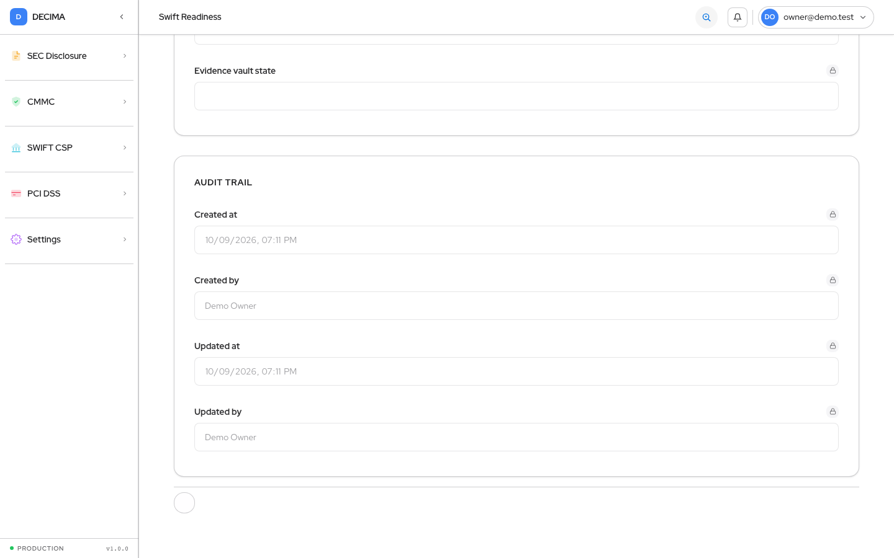Open the CMMC menu item

69,102
